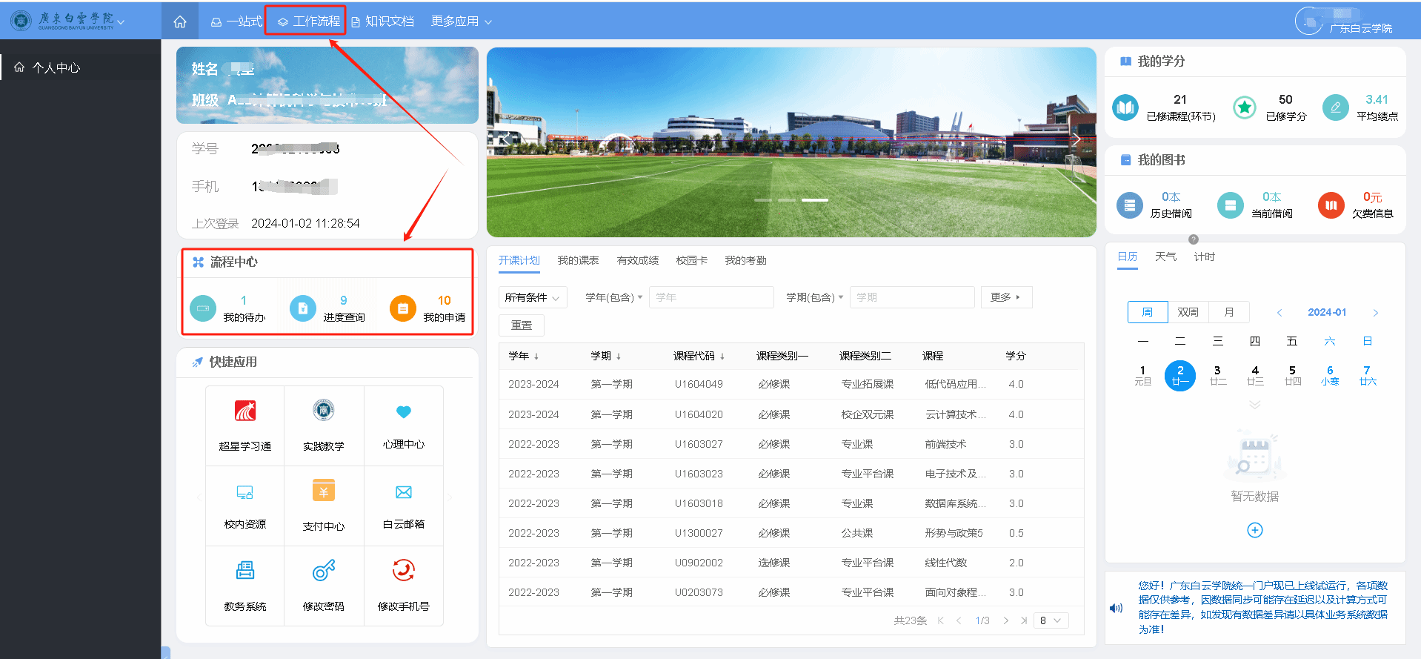
Task: Open the 工作流程 menu item
Action: 308,21
